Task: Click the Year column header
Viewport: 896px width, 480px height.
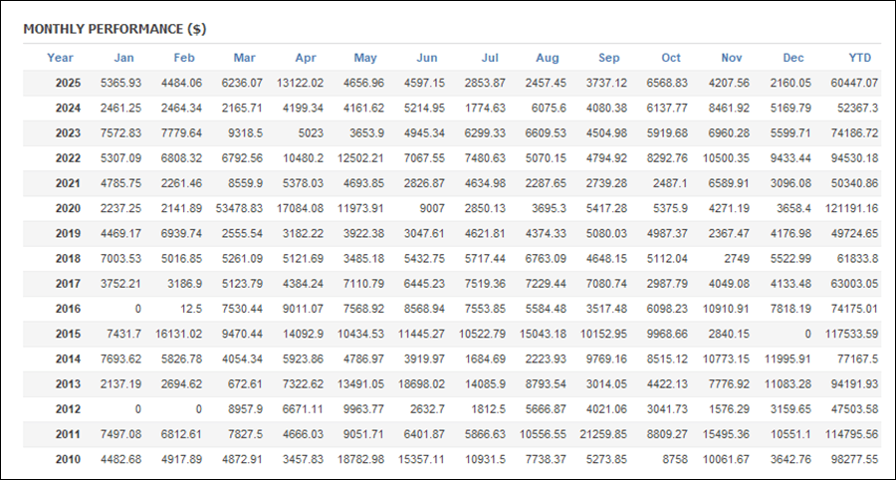Action: [60, 58]
